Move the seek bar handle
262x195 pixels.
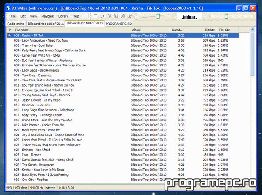click(226, 16)
